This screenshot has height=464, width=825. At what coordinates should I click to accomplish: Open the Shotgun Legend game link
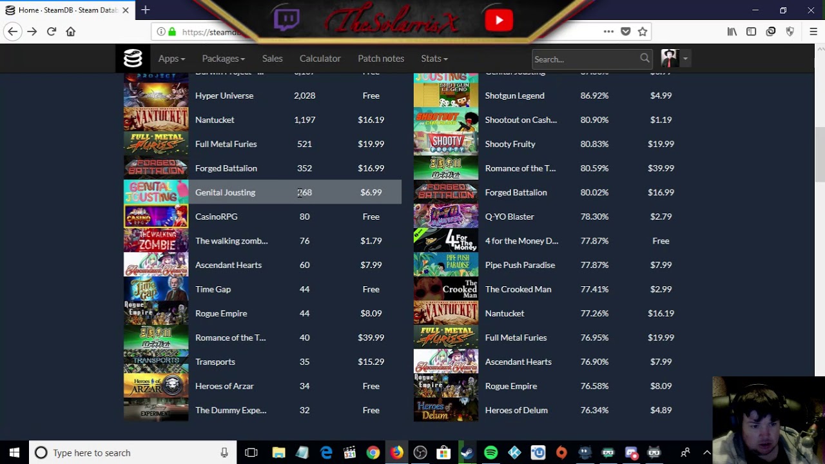click(514, 95)
